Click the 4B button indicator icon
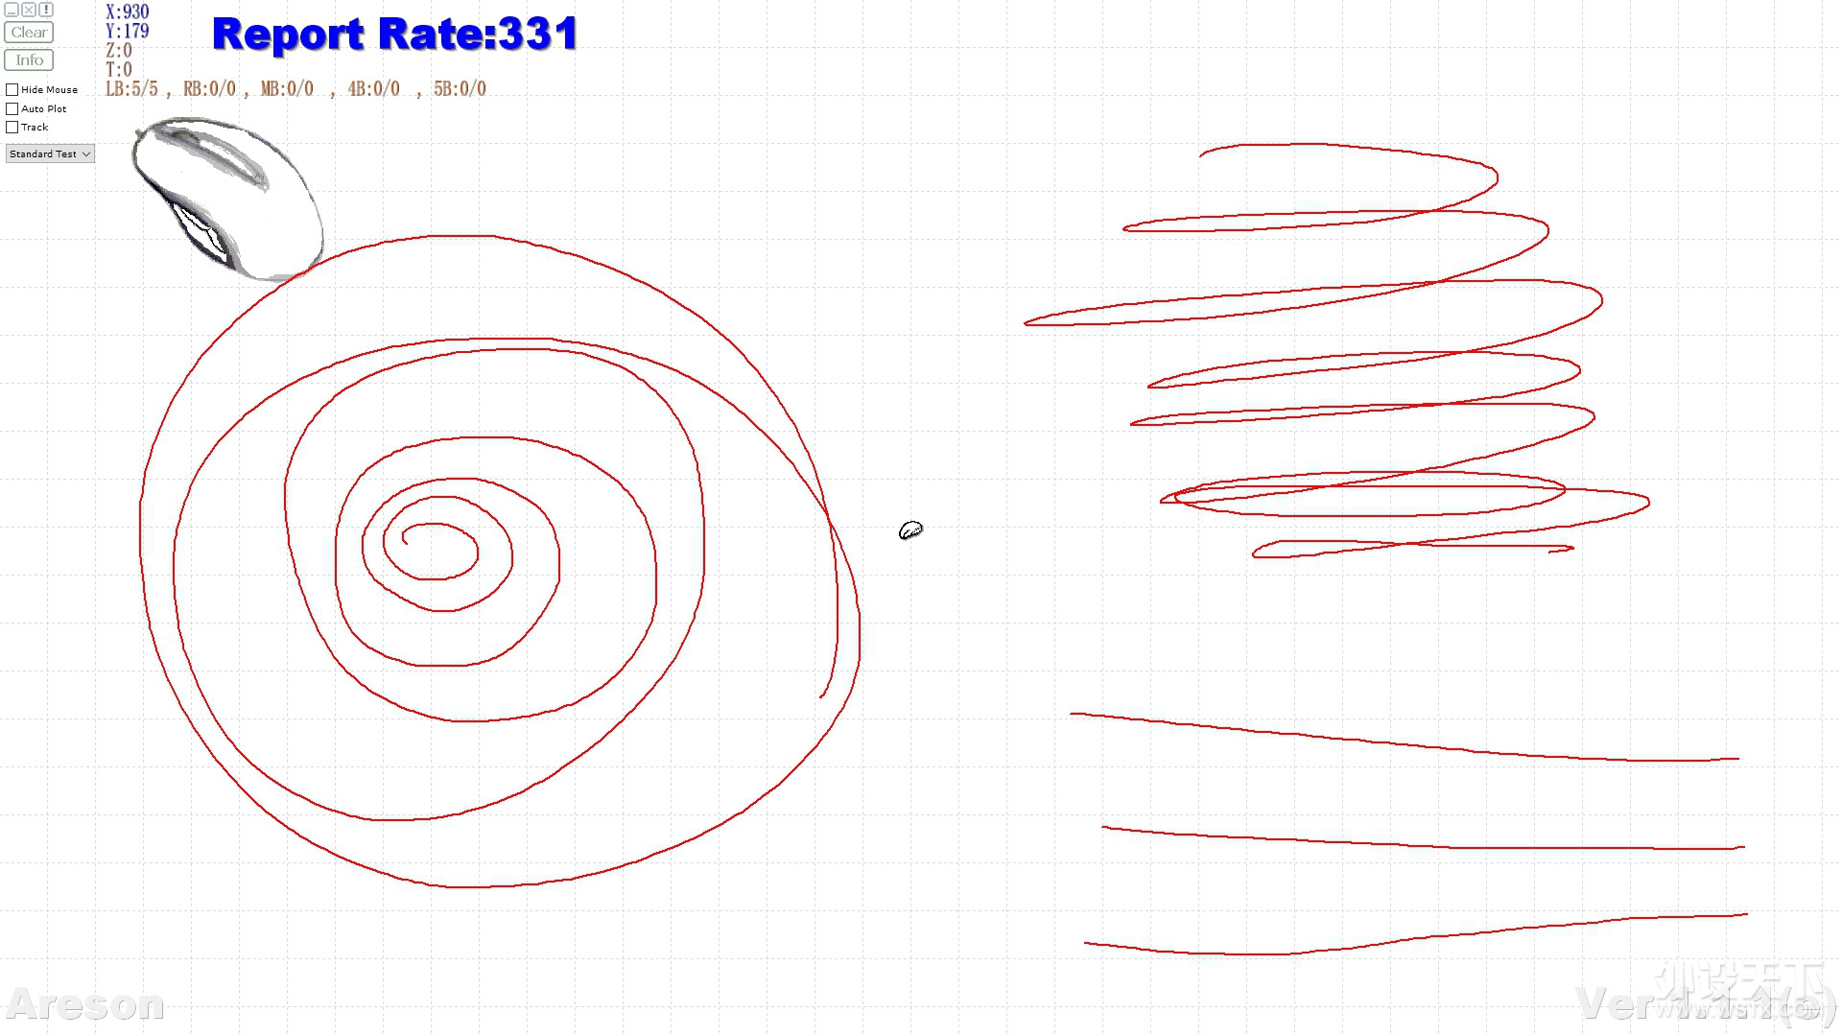 [x=372, y=88]
